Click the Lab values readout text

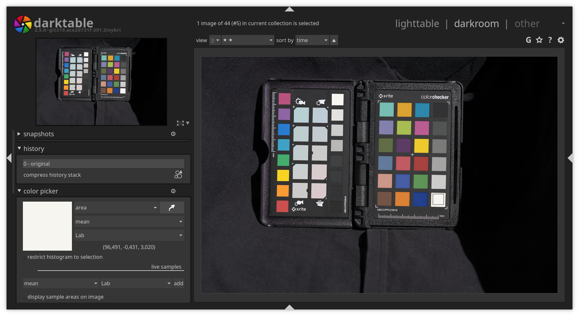[129, 247]
